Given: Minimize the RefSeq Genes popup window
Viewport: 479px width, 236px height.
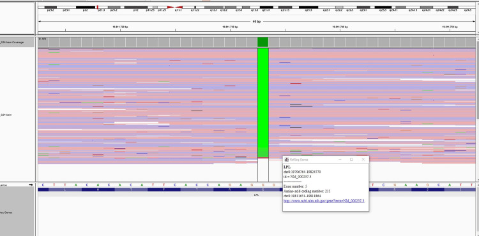Looking at the screenshot, I should (340, 160).
